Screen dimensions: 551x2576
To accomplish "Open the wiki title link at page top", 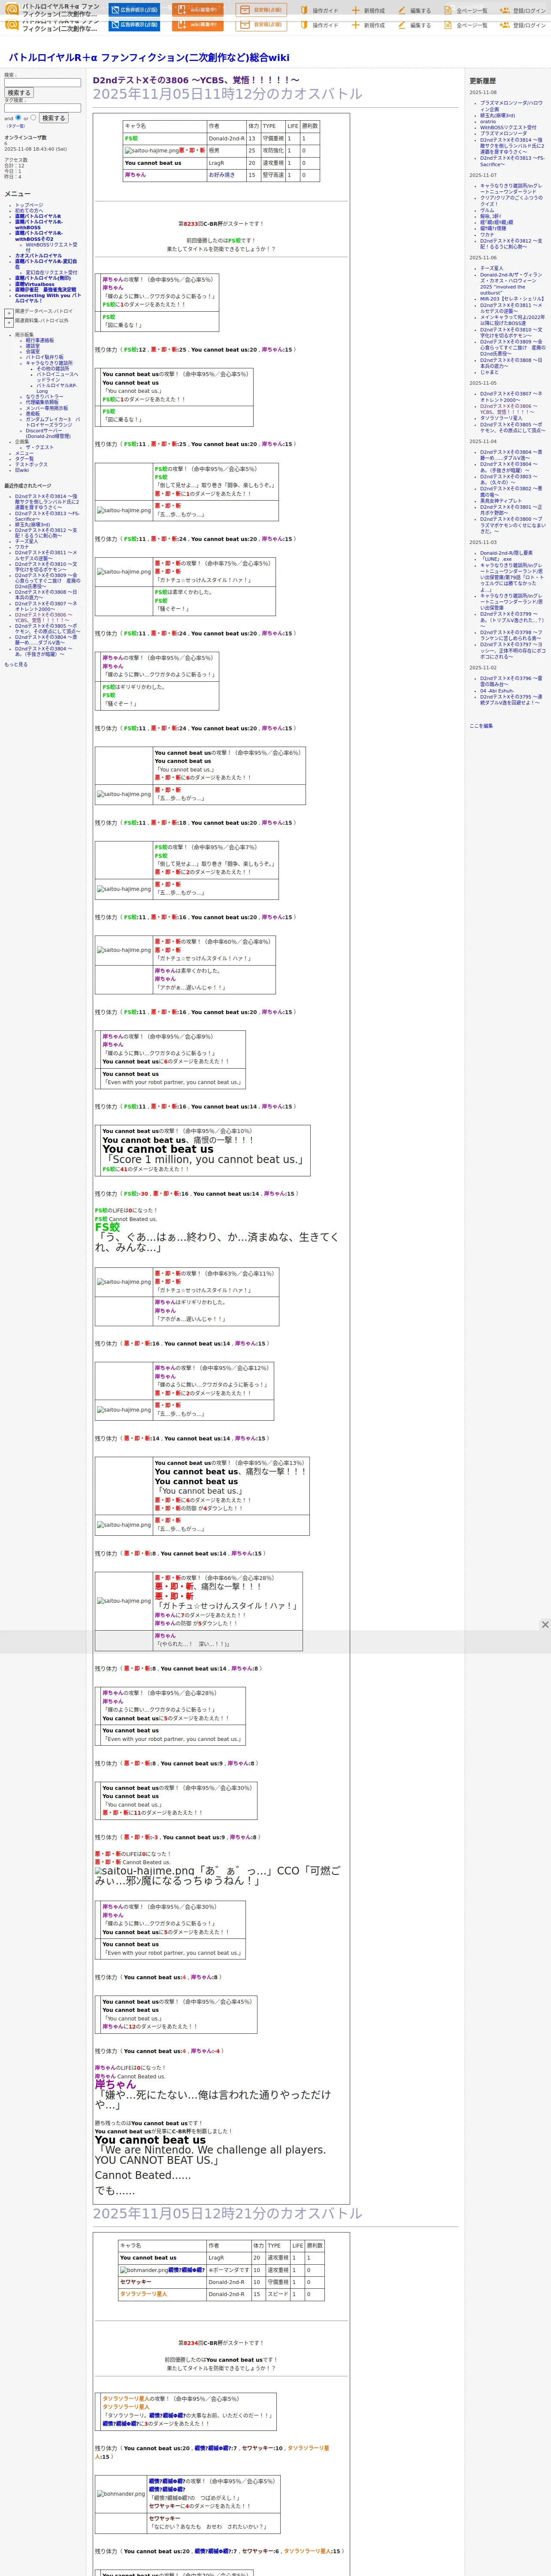I will pos(149,58).
